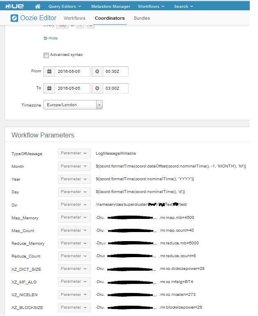Open the Europe/London timezone dropdown
This screenshot has height=316, width=258.
coord(73,105)
